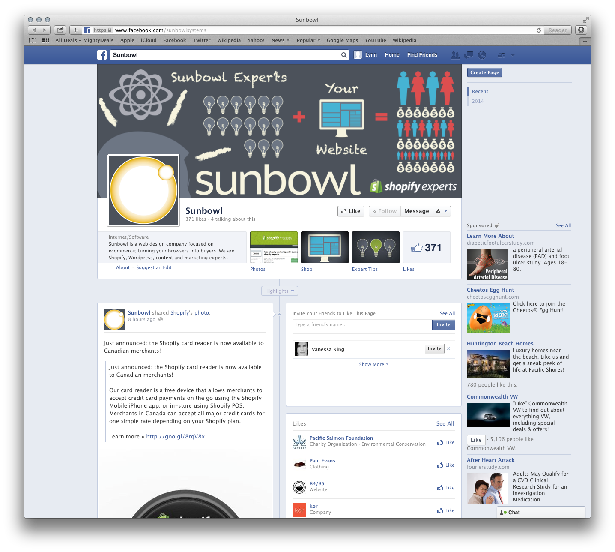The height and width of the screenshot is (552, 615).
Task: Click Safari back arrow button
Action: pyautogui.click(x=33, y=30)
